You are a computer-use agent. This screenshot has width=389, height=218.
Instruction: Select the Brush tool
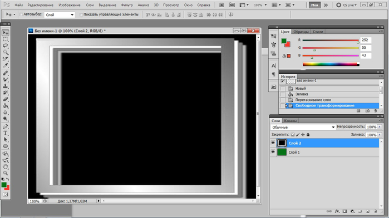click(x=6, y=79)
